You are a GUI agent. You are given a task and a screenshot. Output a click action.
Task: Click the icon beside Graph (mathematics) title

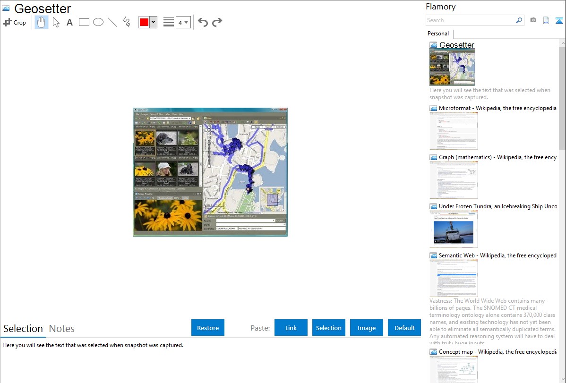[433, 157]
